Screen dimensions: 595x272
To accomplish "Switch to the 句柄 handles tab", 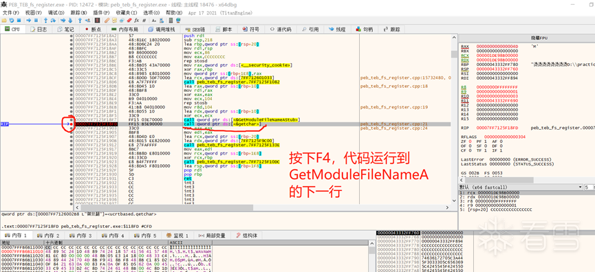I will tap(365, 29).
